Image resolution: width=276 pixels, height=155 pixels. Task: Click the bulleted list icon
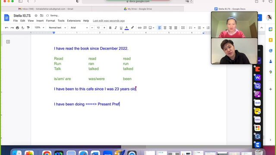(199, 28)
